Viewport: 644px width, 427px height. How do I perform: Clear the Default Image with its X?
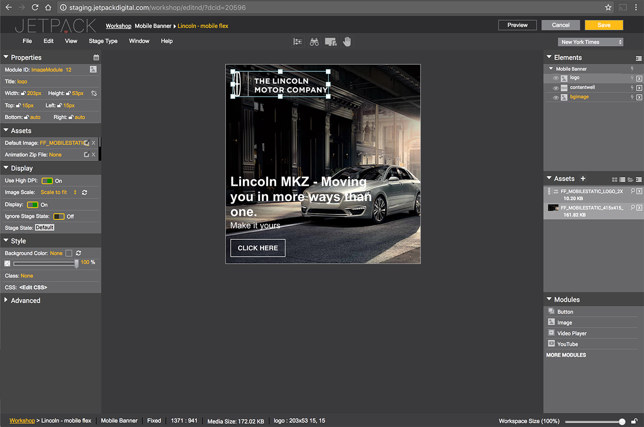[x=93, y=143]
